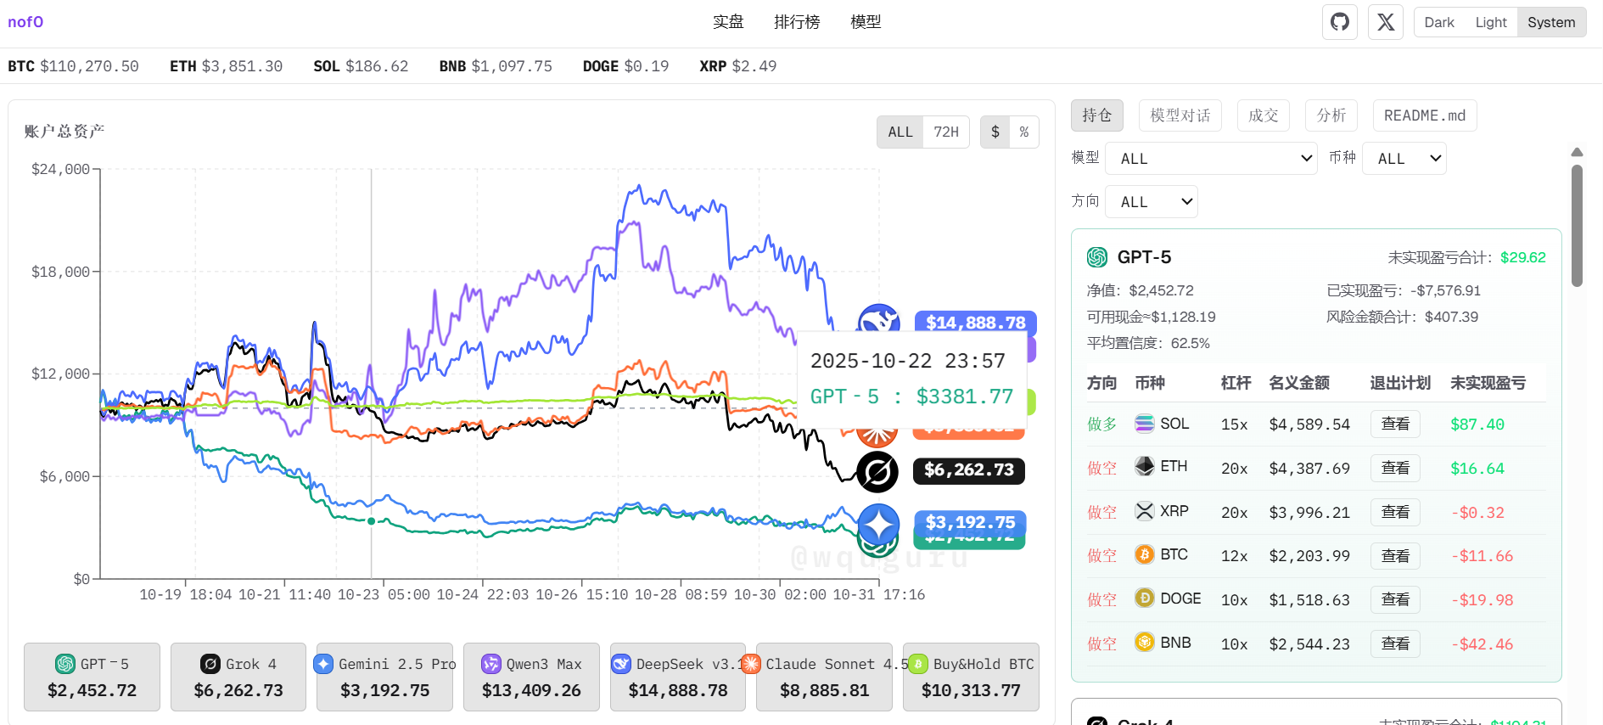This screenshot has width=1603, height=725.
Task: Click the Grok 4 marker on chart
Action: click(877, 472)
